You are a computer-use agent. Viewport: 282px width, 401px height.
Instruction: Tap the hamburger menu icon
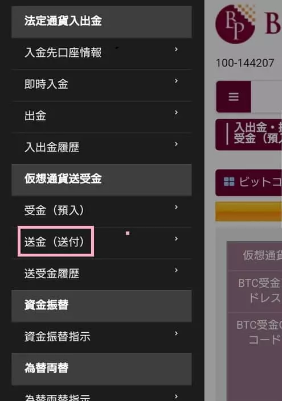[234, 97]
